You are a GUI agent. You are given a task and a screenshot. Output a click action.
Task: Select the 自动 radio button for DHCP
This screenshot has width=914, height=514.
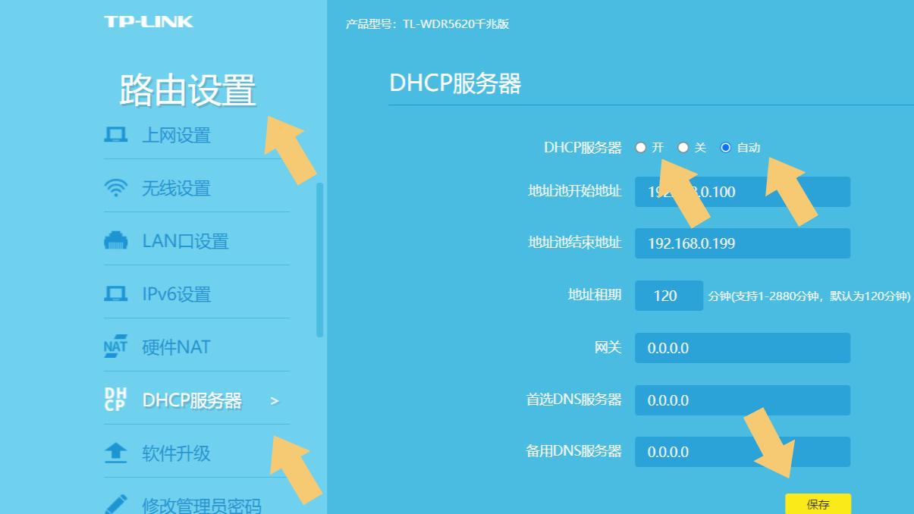(x=726, y=148)
